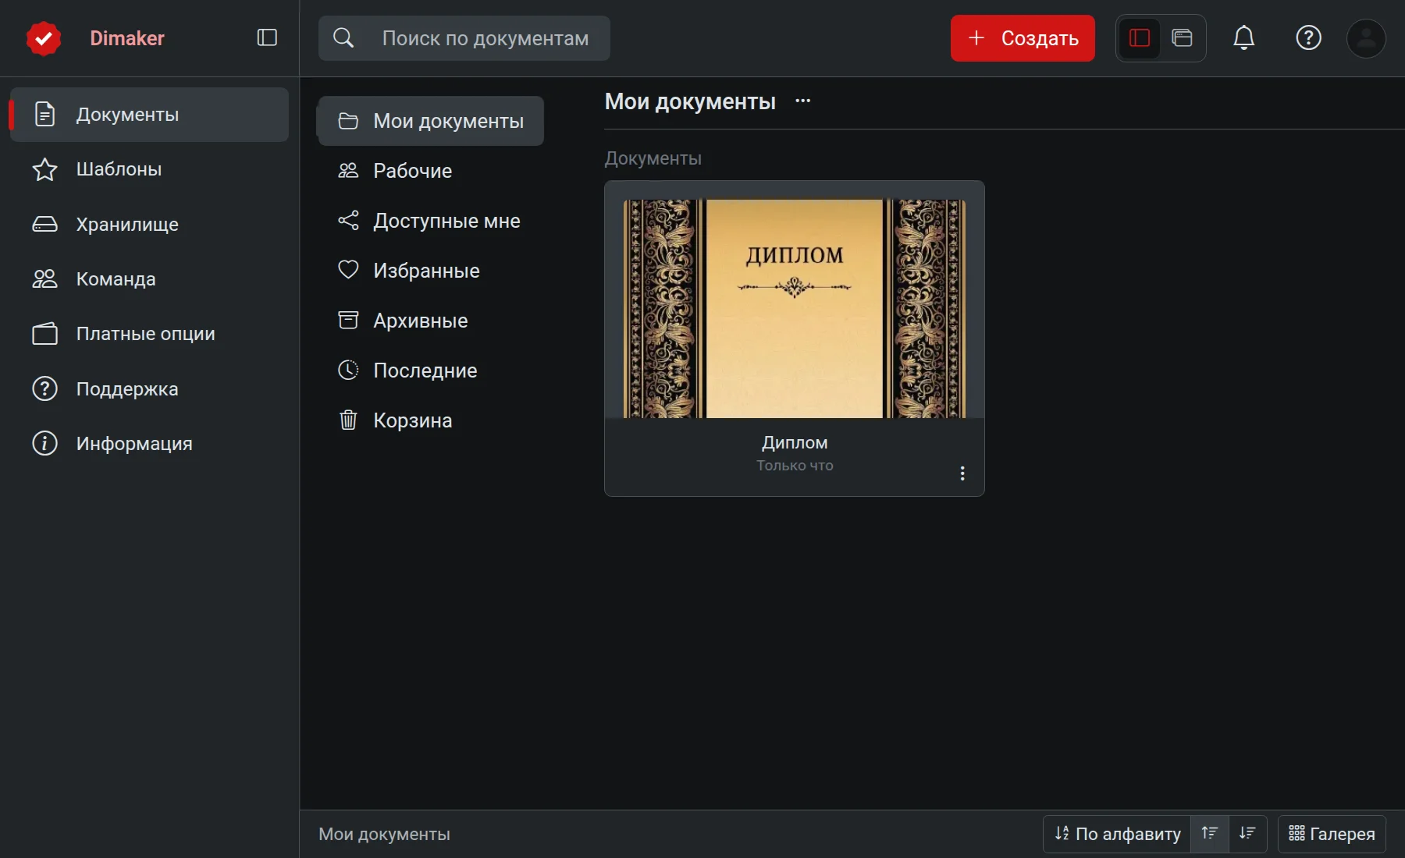This screenshot has height=858, width=1405.
Task: Open notifications bell
Action: click(1244, 38)
